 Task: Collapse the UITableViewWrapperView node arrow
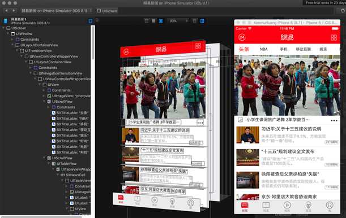point(53,169)
